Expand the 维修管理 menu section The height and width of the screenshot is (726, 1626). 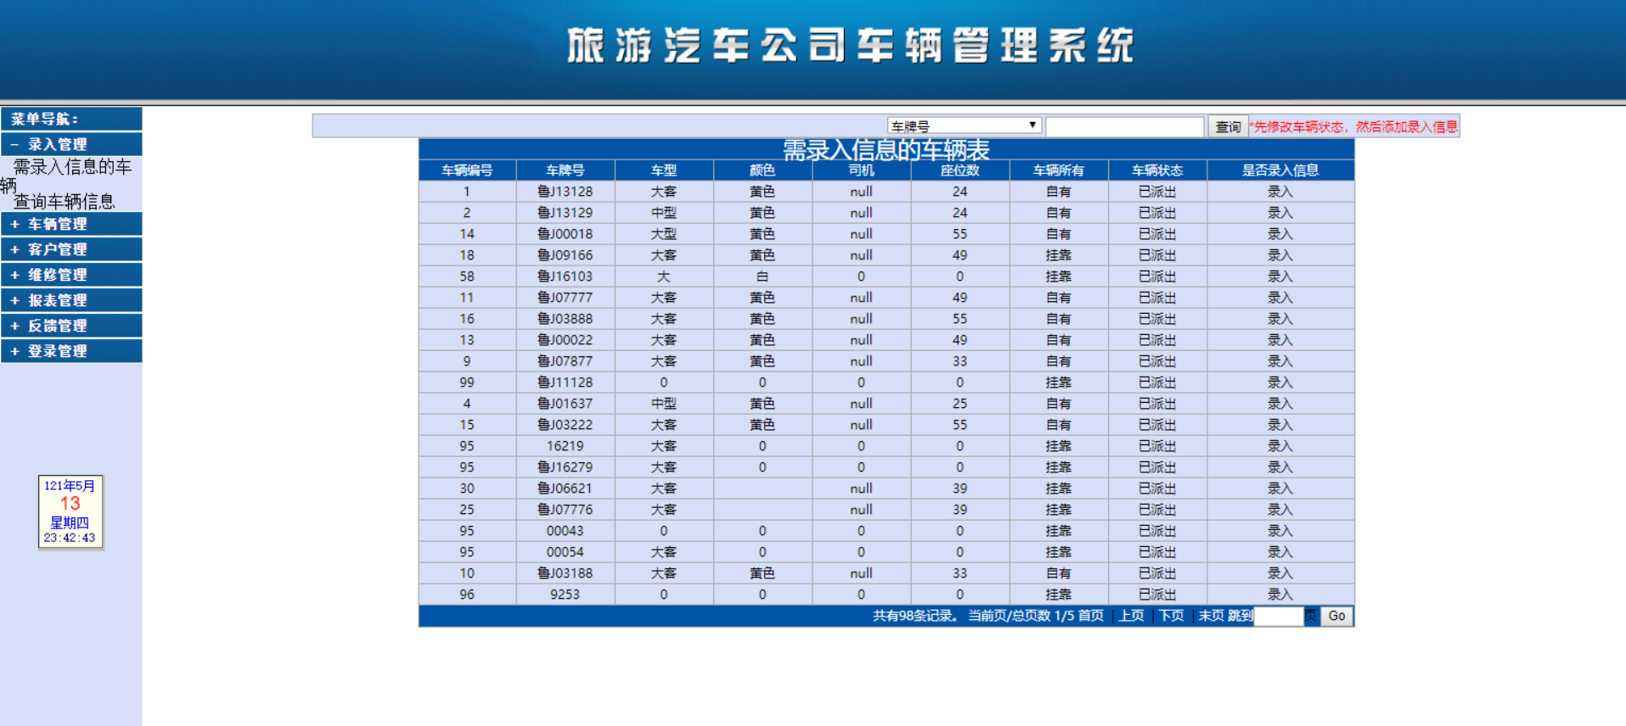pyautogui.click(x=71, y=275)
